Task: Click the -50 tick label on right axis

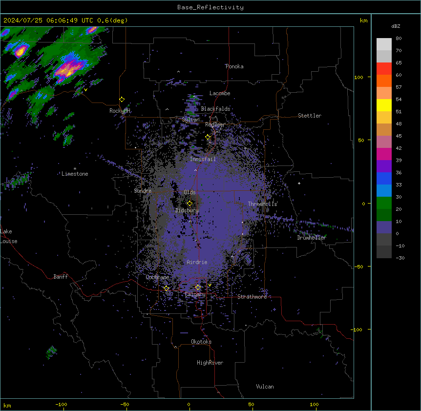Action: (358, 267)
